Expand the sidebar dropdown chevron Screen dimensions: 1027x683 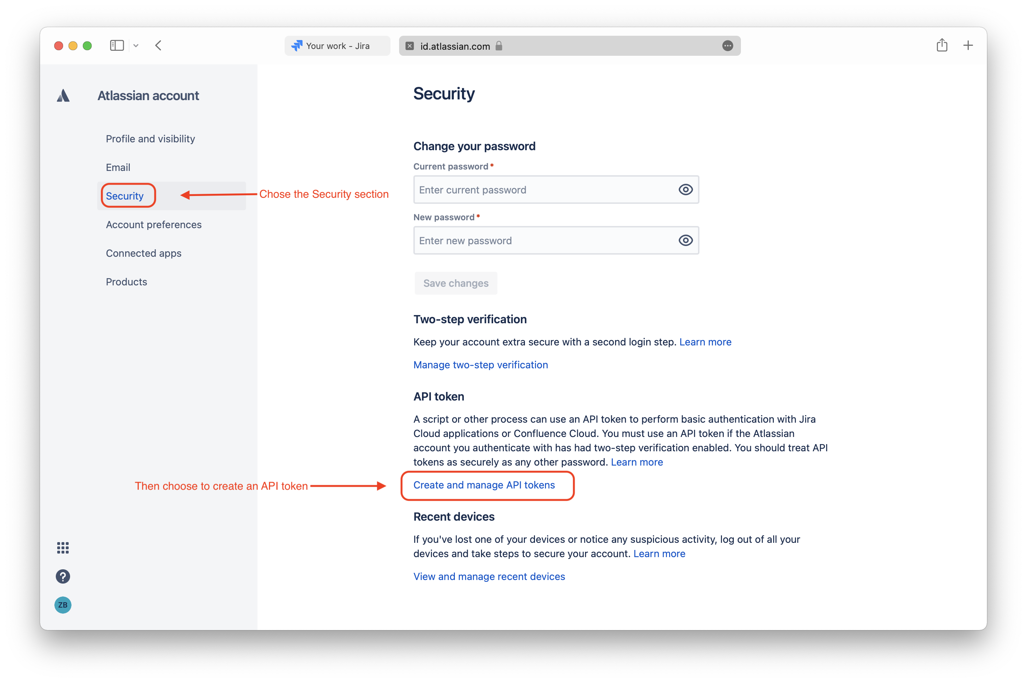tap(136, 45)
